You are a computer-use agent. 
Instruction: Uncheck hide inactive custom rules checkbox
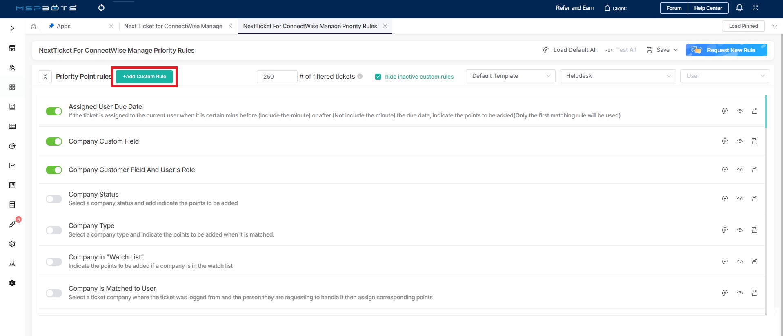click(x=378, y=77)
